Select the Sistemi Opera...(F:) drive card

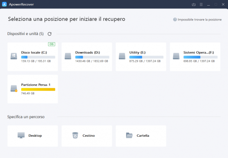point(195,57)
